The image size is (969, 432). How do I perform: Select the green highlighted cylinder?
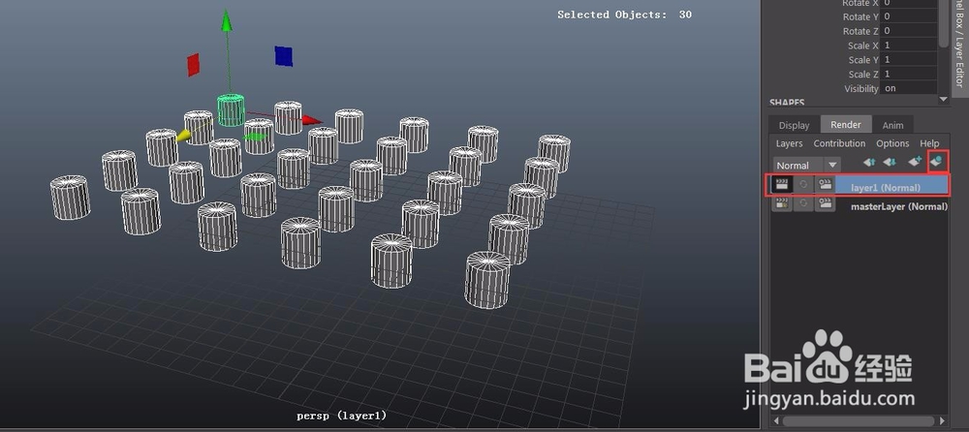(231, 110)
